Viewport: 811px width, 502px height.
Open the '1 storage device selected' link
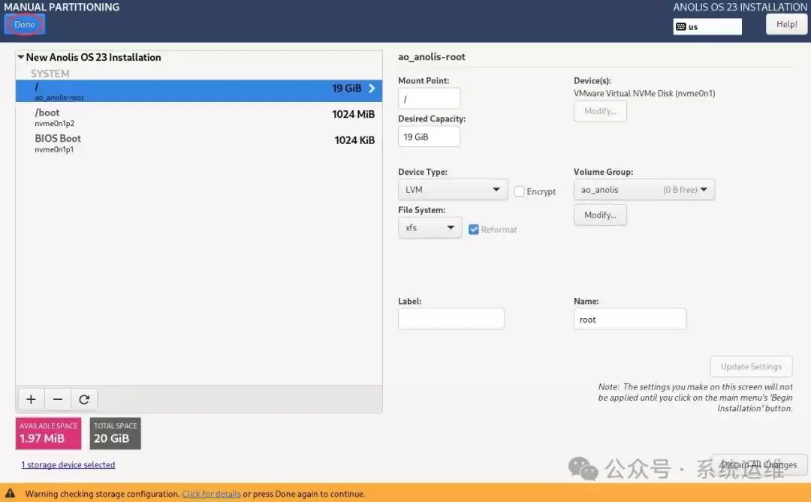[68, 465]
